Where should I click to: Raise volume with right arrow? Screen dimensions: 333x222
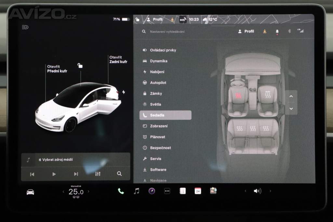click(270, 191)
